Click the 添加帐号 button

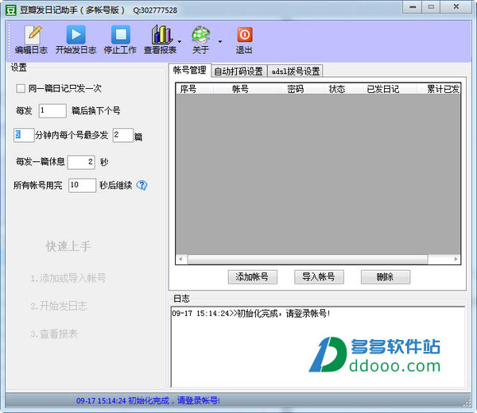253,277
